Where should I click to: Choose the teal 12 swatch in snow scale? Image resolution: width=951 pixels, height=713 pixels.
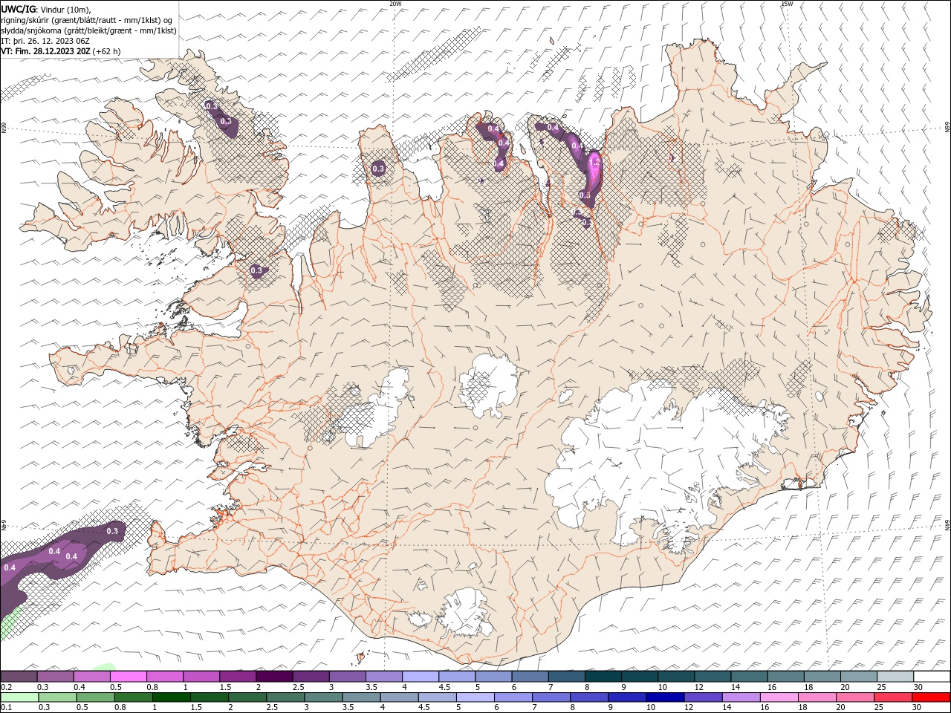712,677
